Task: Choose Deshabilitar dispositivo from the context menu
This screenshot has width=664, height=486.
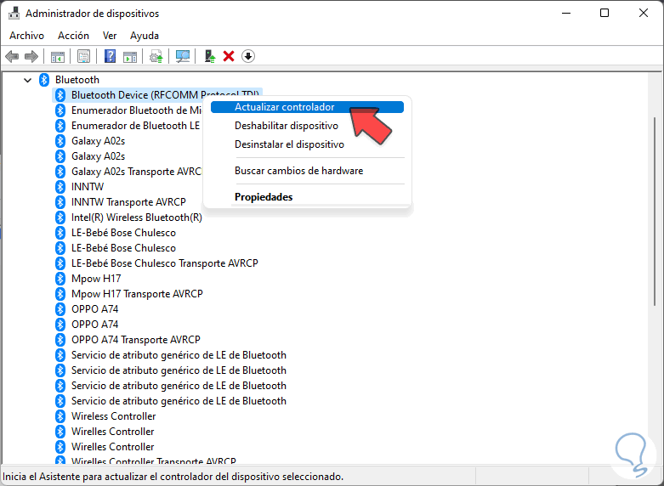Action: click(287, 126)
